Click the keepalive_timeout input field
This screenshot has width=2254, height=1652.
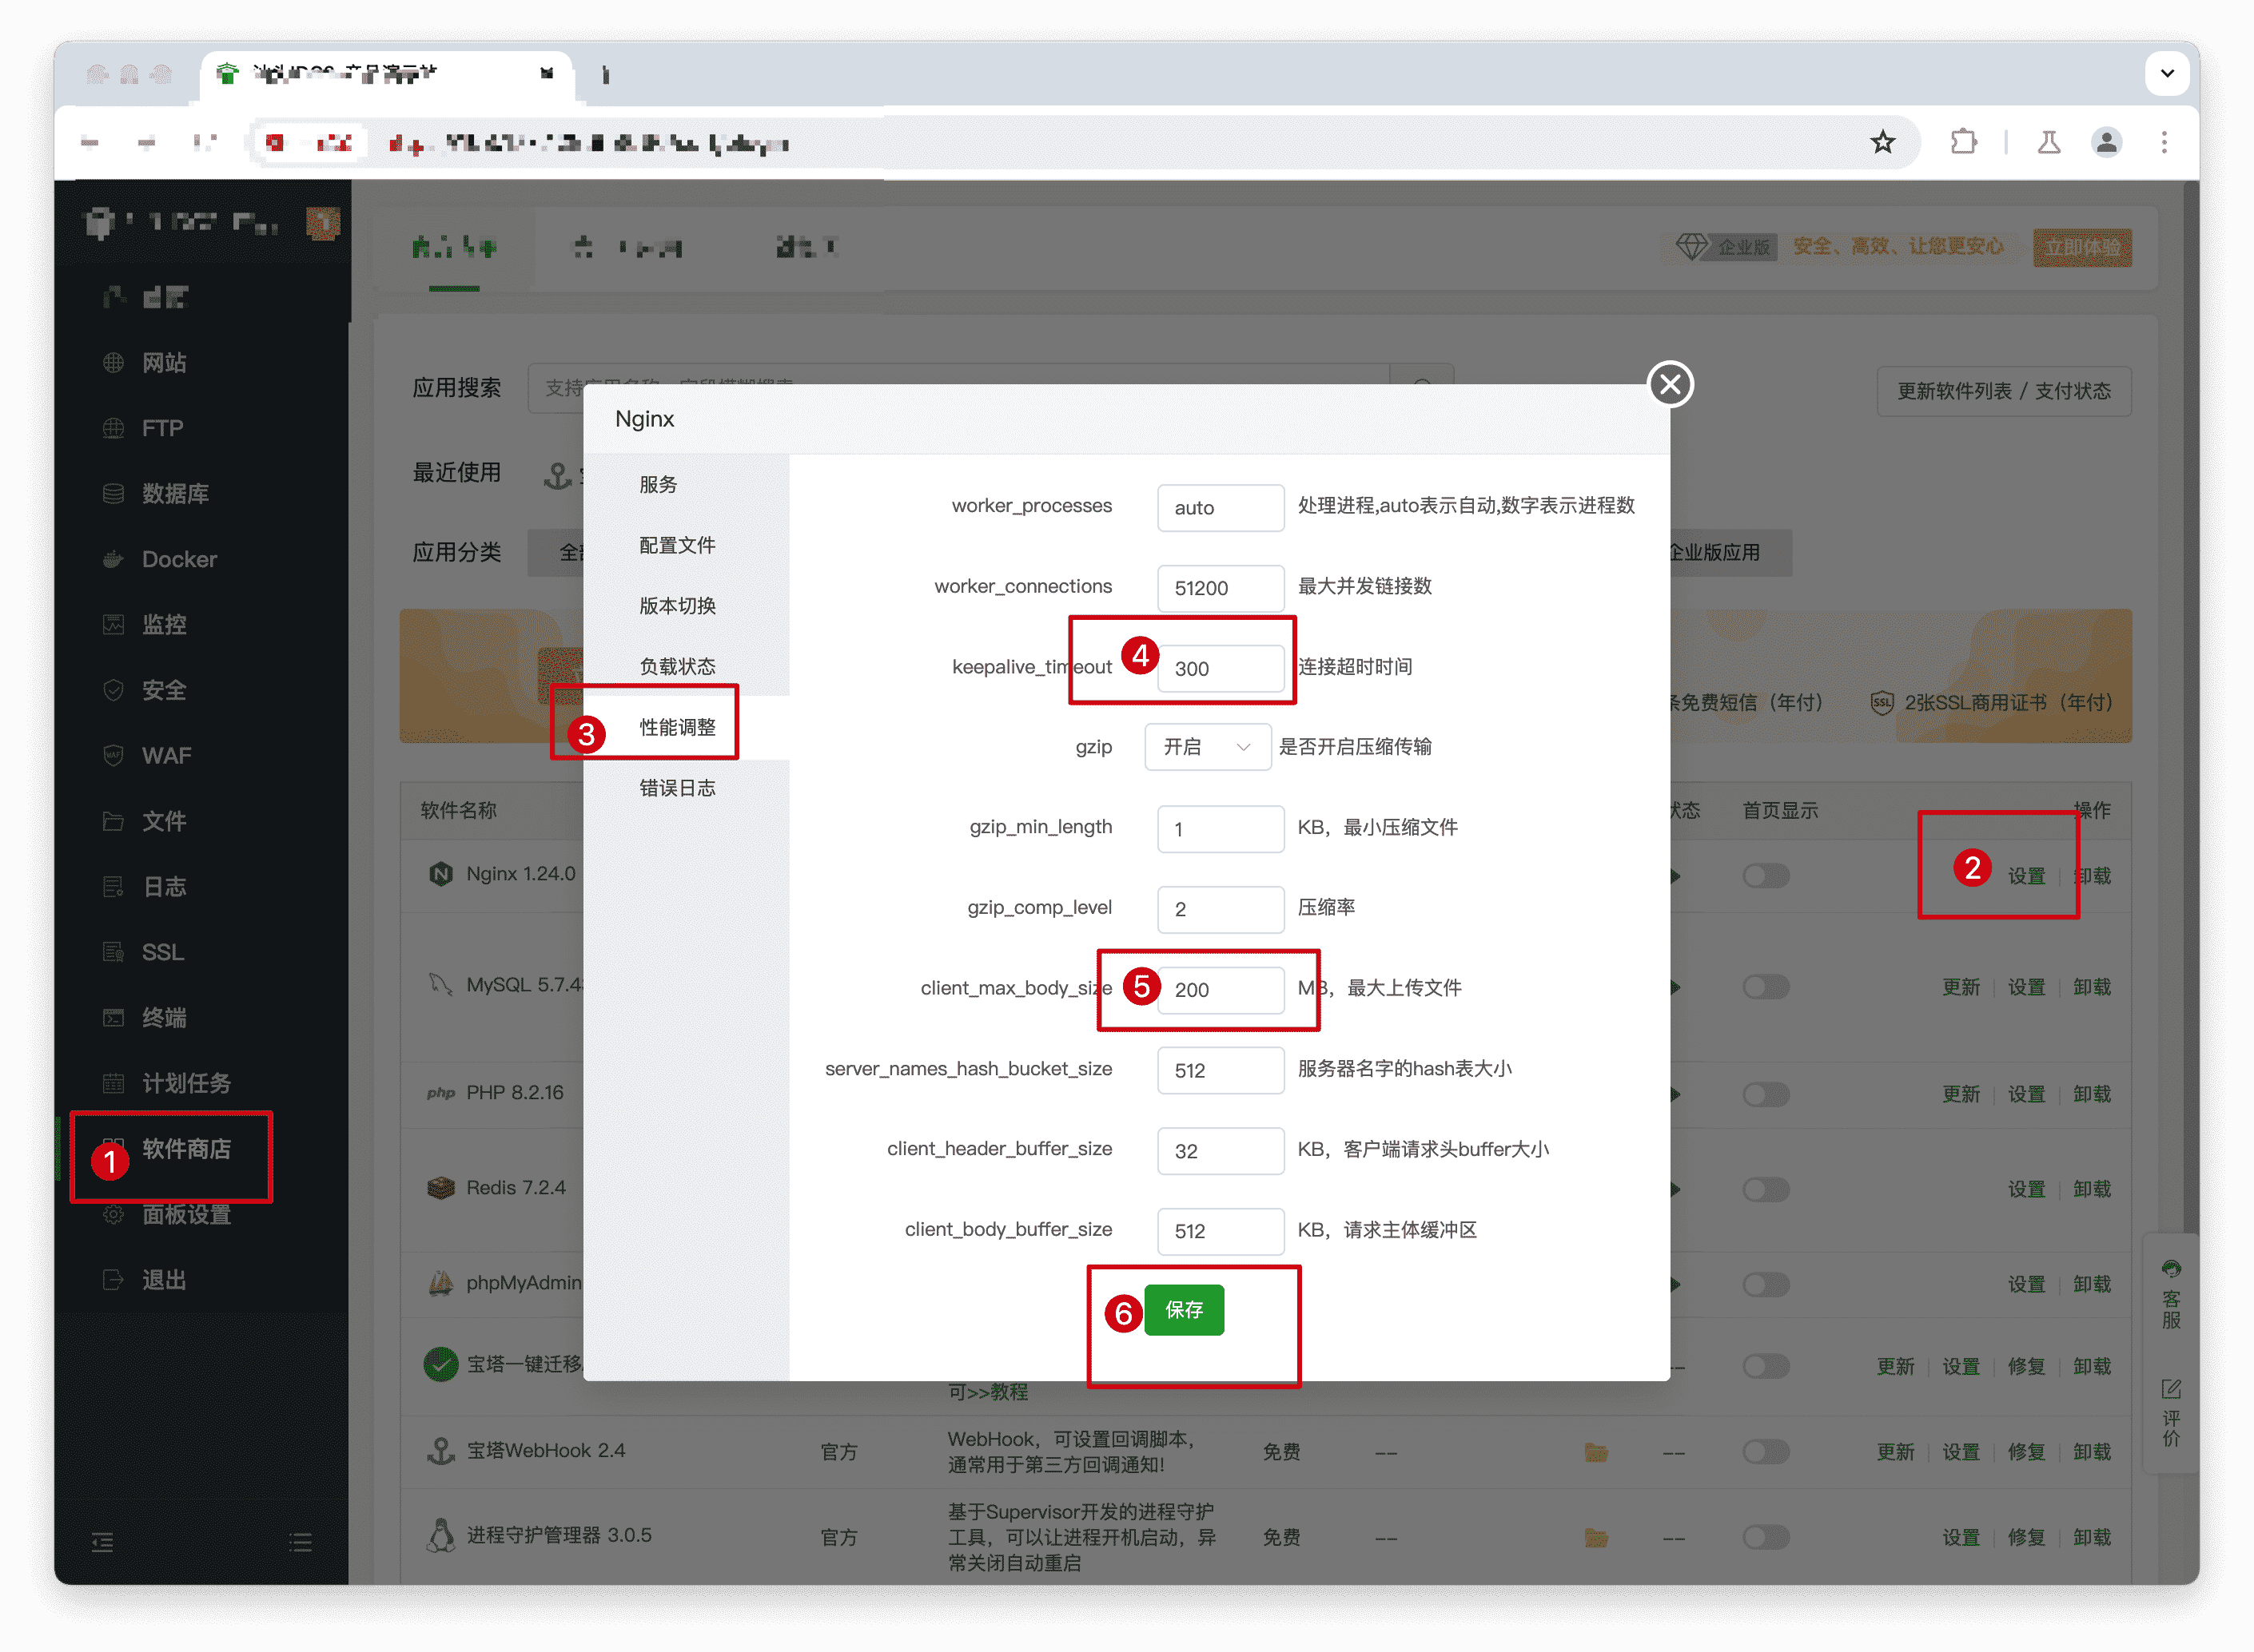point(1221,668)
